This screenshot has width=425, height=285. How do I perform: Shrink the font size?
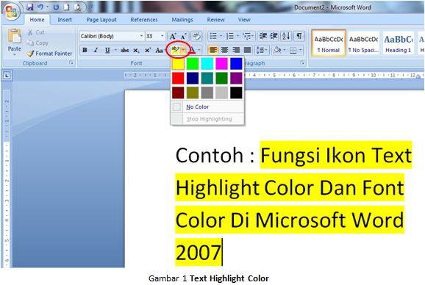click(184, 36)
